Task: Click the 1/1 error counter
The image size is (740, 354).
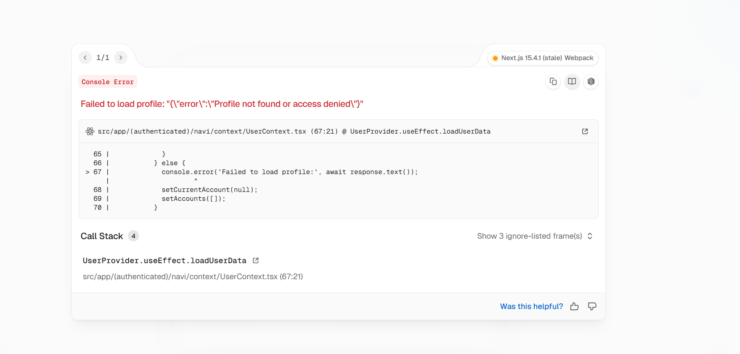Action: pos(103,57)
